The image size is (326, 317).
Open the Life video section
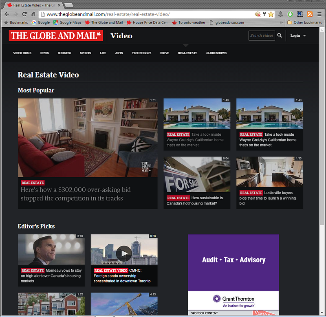pyautogui.click(x=103, y=53)
